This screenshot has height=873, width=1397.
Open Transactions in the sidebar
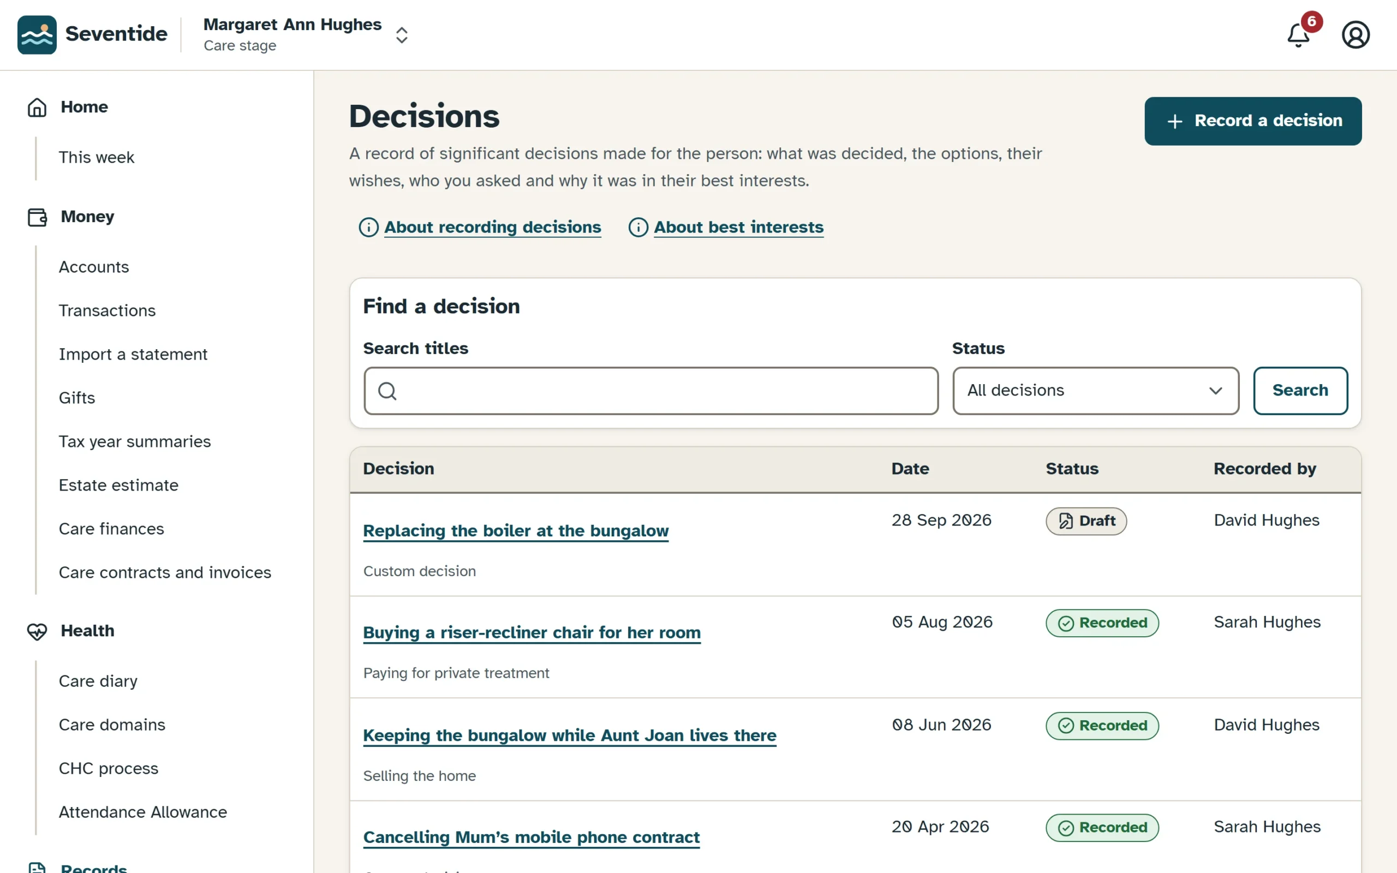107,310
